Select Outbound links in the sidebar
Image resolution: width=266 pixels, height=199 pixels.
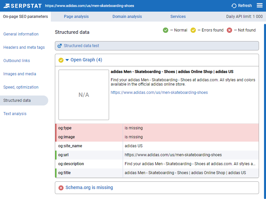tap(17, 61)
